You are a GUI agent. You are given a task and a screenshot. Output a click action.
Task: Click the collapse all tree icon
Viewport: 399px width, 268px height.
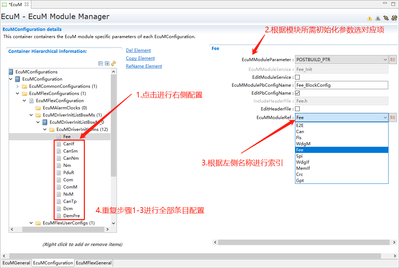click(101, 64)
